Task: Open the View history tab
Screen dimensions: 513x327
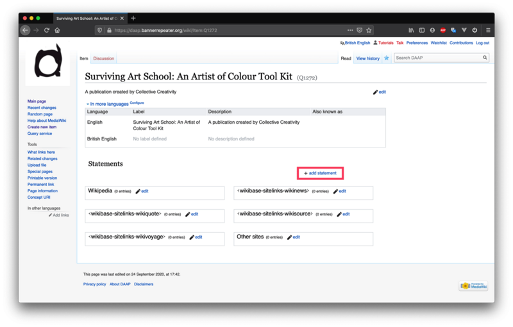Action: click(367, 58)
